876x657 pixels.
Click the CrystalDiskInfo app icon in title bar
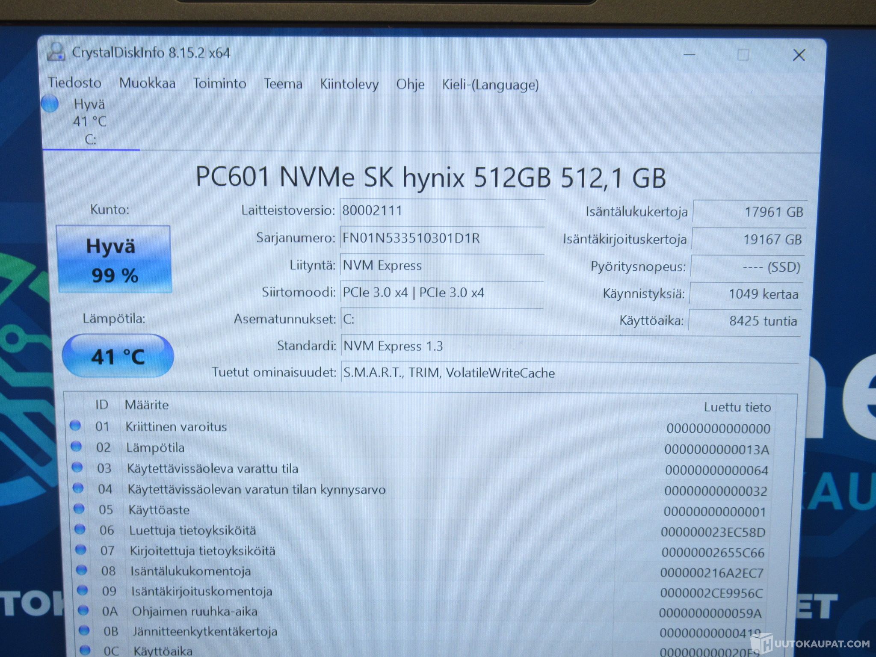coord(56,52)
